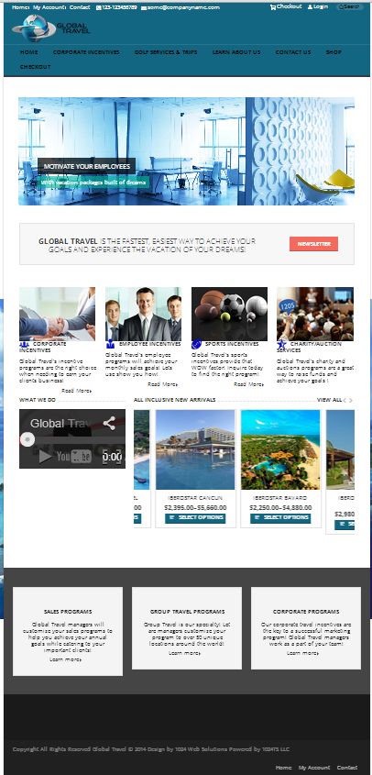
Task: Click the footer copyright text
Action: tap(150, 749)
